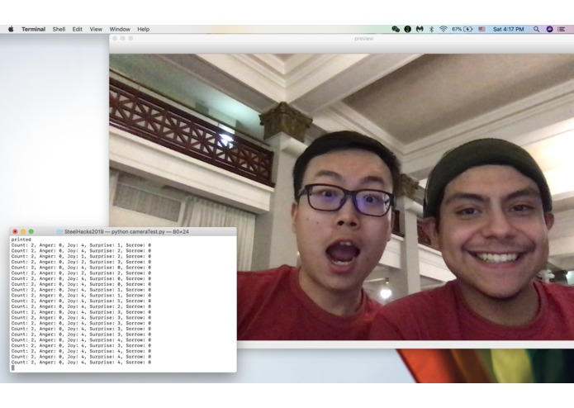Screen dimensions: 574x408
Task: Click the green dollar-sign status icon
Action: (x=407, y=29)
